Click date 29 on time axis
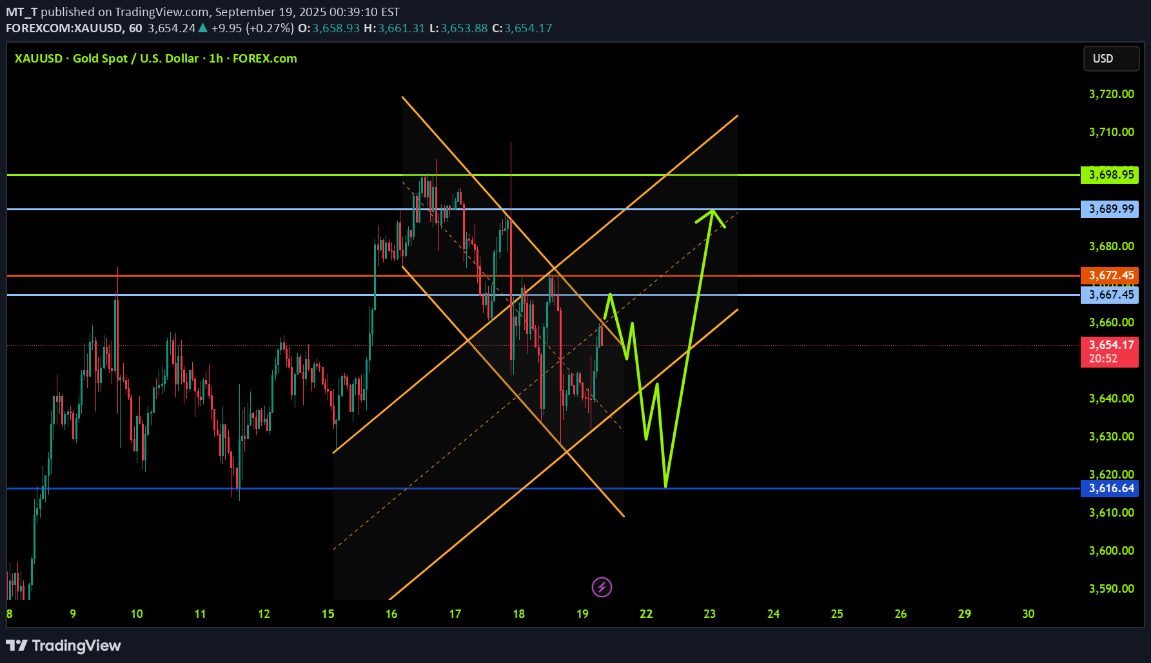 [965, 614]
